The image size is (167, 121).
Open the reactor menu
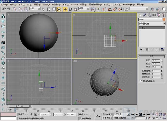75,5
